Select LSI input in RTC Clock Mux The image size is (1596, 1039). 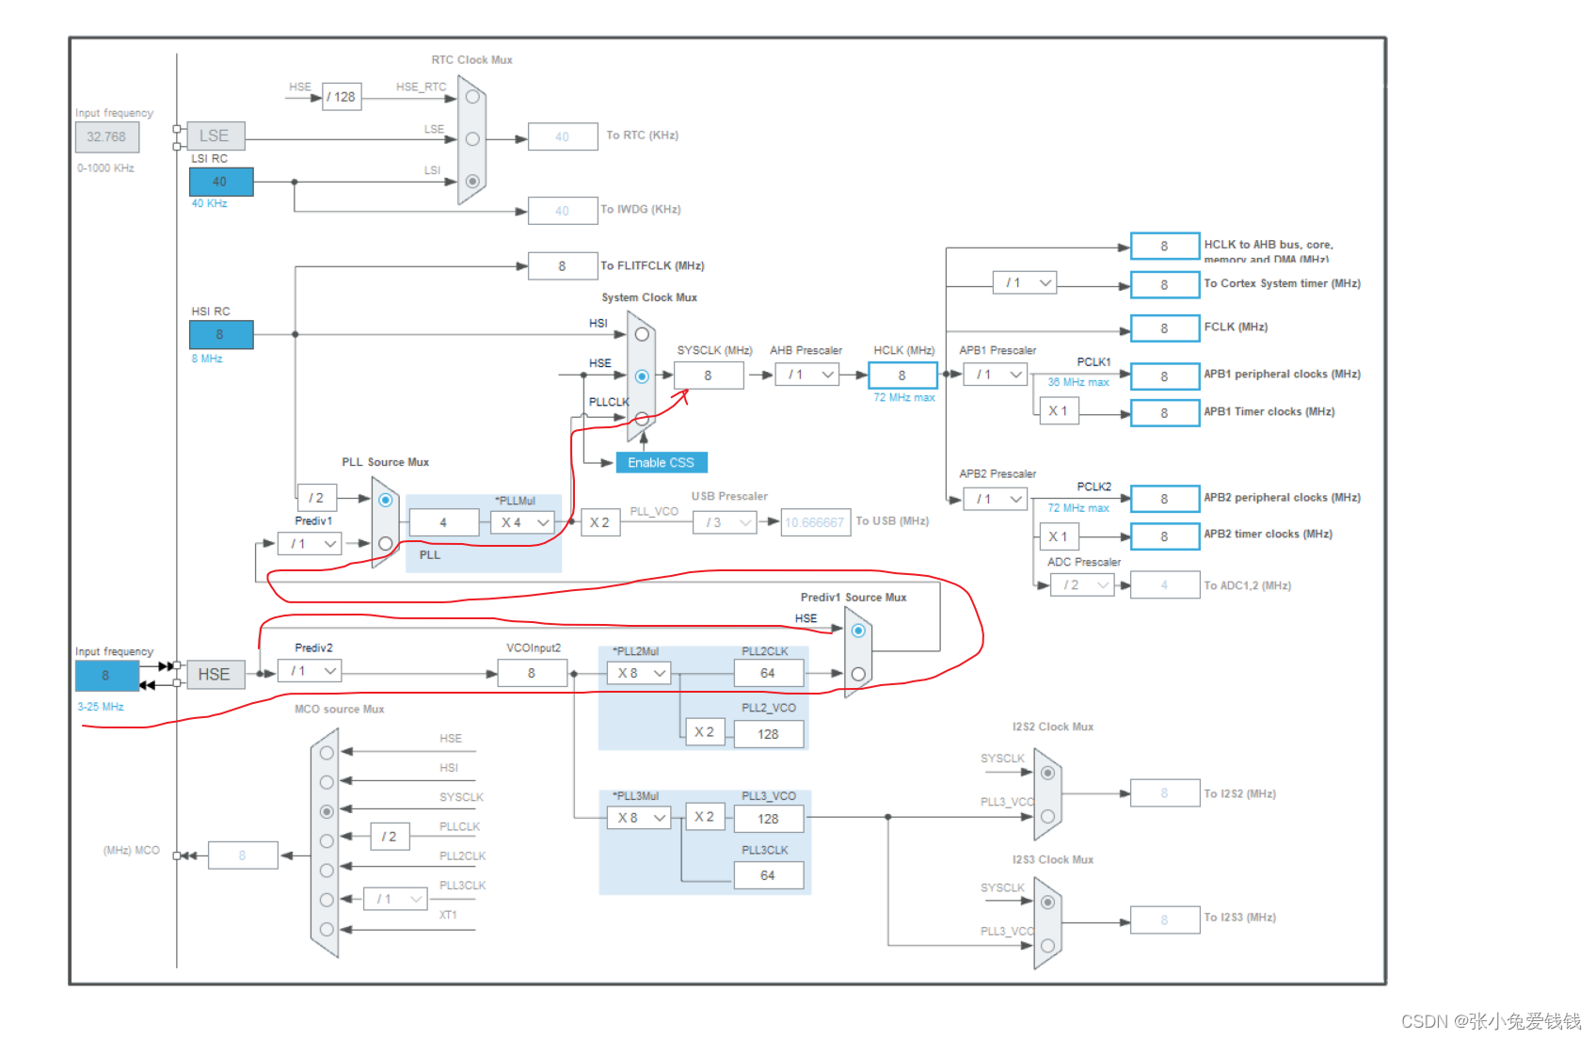472,181
